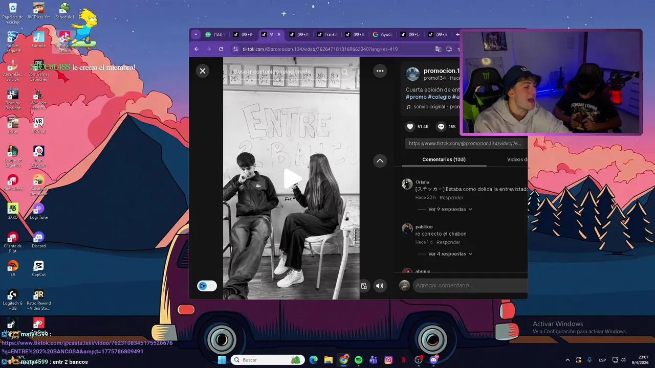Screen dimensions: 655x368
Task: Reload the TikTok page
Action: coord(221,49)
